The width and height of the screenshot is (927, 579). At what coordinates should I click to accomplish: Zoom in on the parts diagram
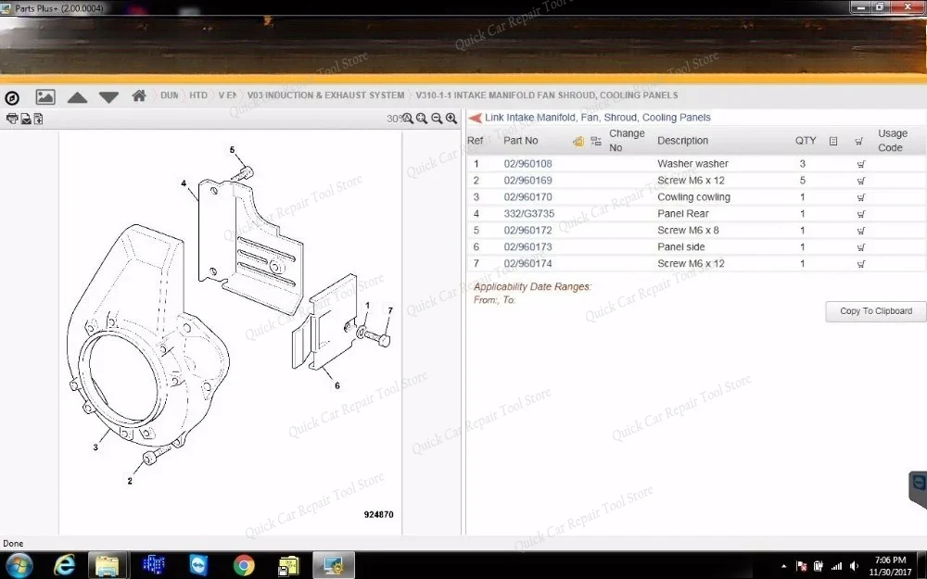pyautogui.click(x=451, y=119)
